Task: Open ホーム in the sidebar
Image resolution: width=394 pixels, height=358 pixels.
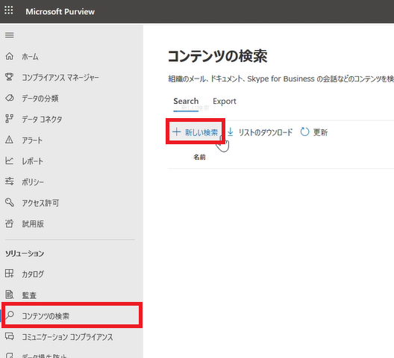Action: pos(30,57)
